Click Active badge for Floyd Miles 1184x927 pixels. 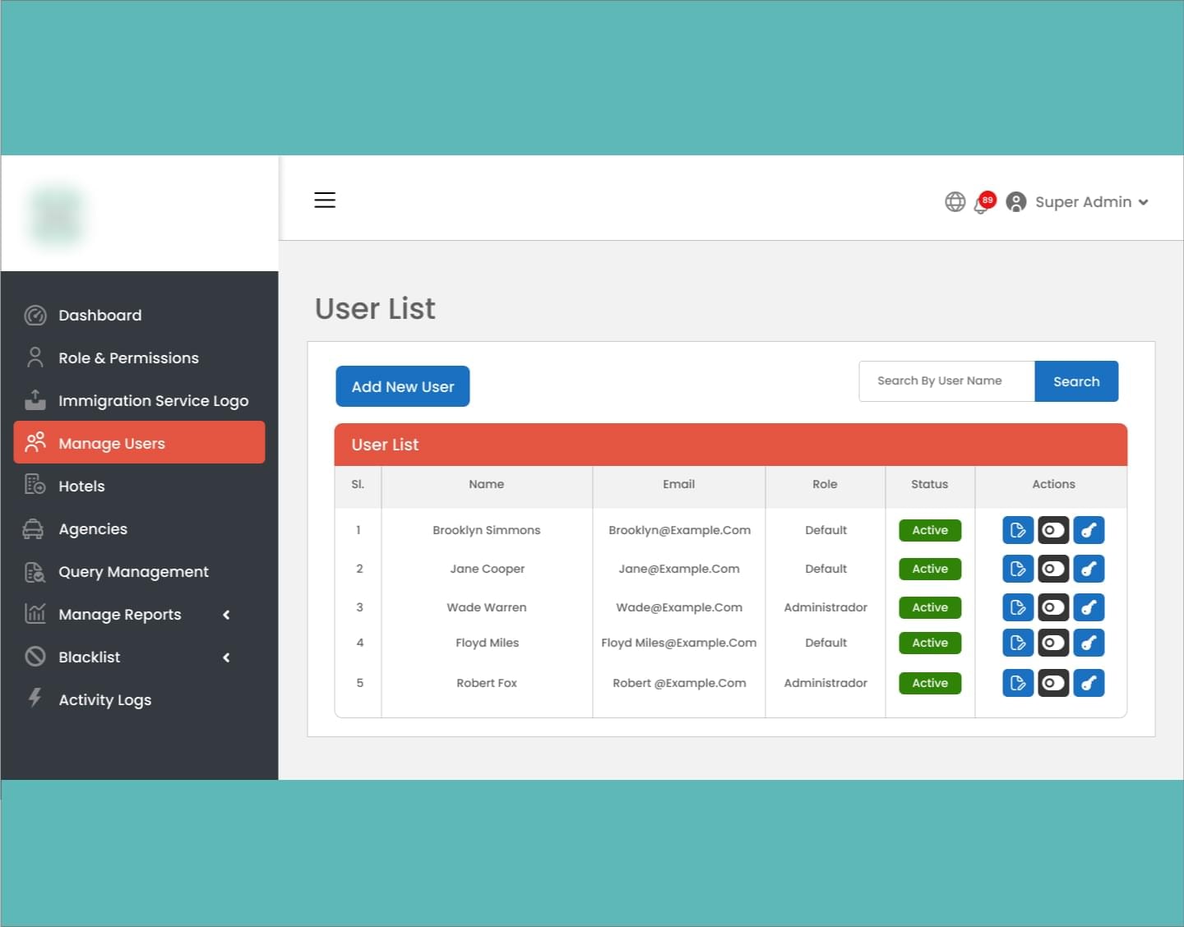930,643
